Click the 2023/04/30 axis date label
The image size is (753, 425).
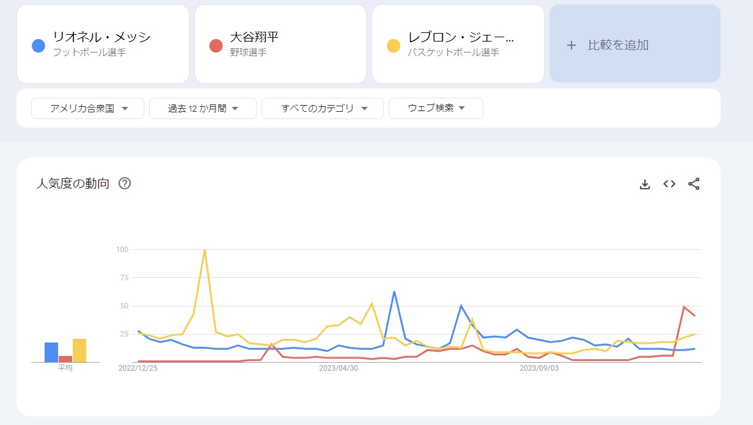[x=339, y=368]
